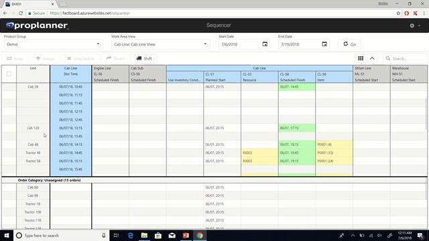Image resolution: width=429 pixels, height=241 pixels.
Task: Open the End Date calendar picker
Action: (x=324, y=44)
